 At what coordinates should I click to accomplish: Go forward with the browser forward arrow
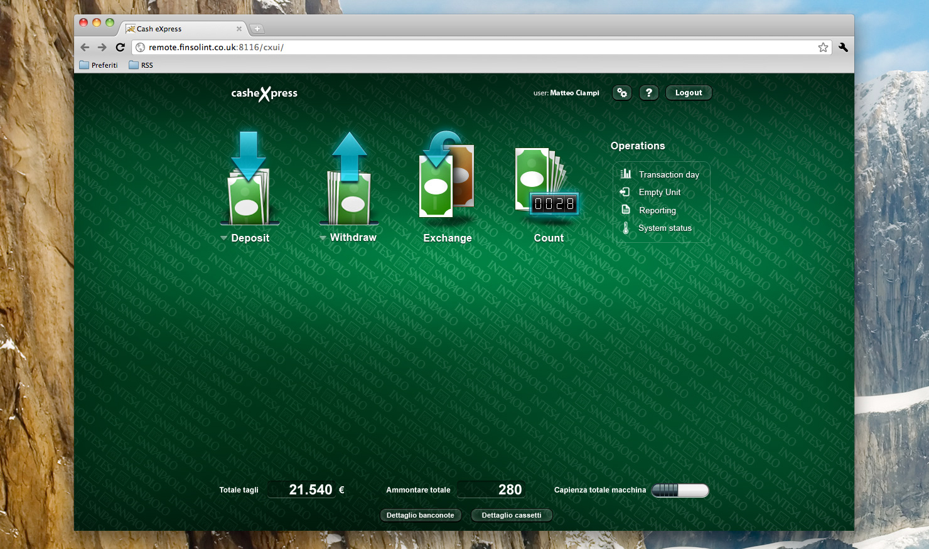click(102, 47)
